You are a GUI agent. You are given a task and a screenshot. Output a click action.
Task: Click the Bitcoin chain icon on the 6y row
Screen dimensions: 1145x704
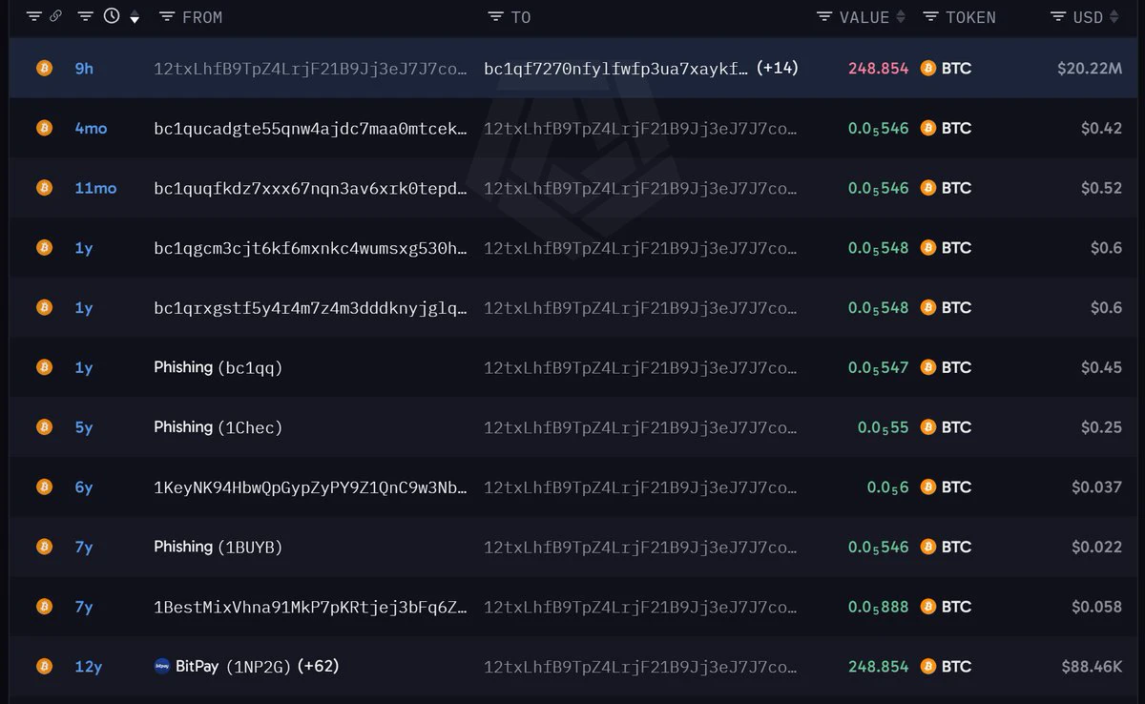(x=44, y=487)
